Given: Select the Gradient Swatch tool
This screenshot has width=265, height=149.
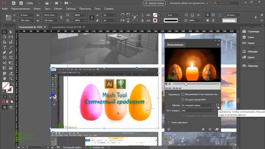Looking at the screenshot, I should click(5, 68).
